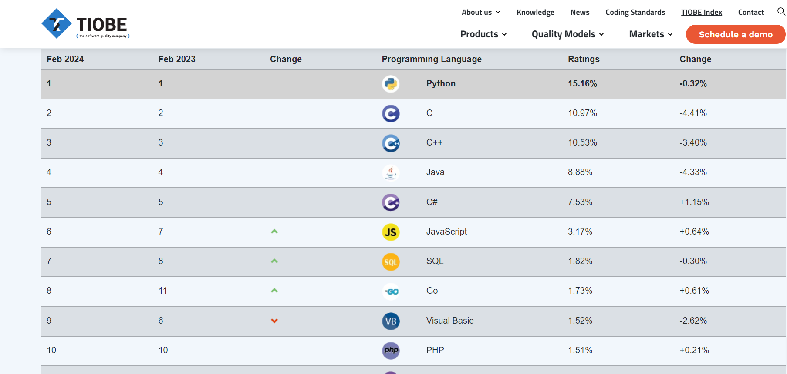787x374 pixels.
Task: Click the Schedule a demo button
Action: 736,34
